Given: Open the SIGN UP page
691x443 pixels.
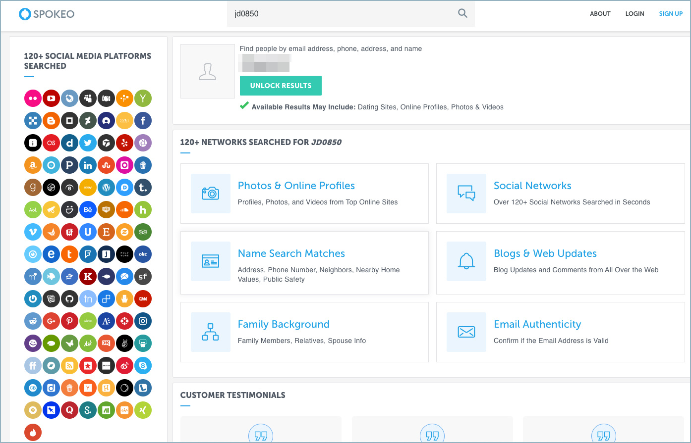Looking at the screenshot, I should (x=671, y=14).
